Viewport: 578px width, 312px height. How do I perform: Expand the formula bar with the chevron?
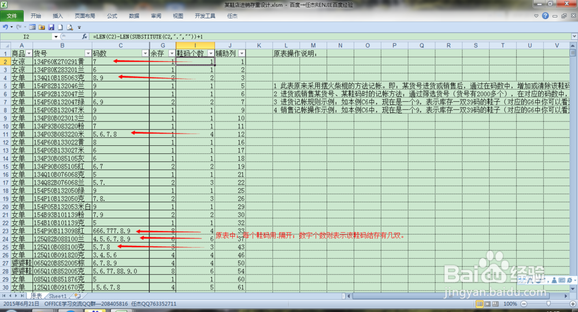(x=574, y=36)
